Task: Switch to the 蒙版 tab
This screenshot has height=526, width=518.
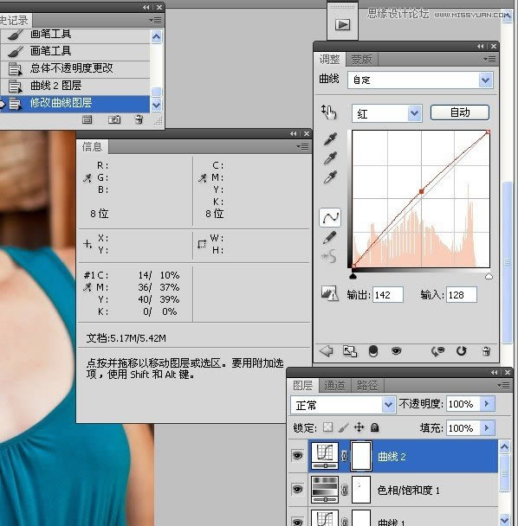Action: coord(361,60)
